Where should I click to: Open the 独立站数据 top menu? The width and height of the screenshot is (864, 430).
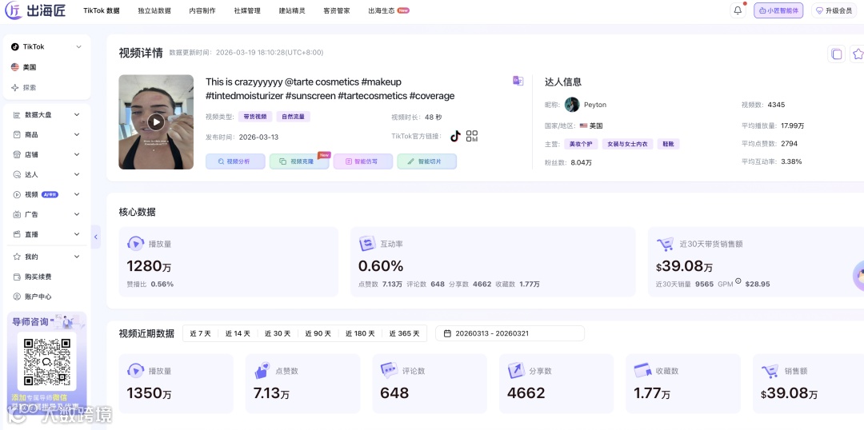coord(154,10)
